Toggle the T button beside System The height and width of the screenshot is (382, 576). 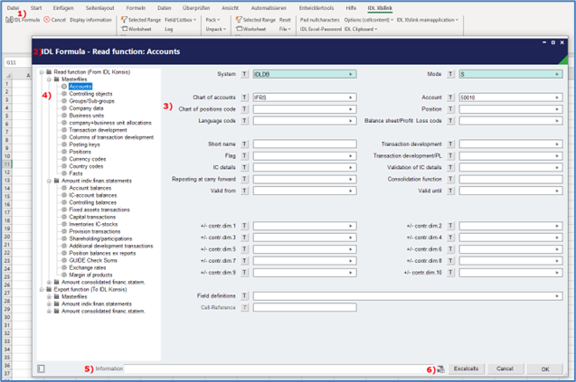(x=245, y=74)
